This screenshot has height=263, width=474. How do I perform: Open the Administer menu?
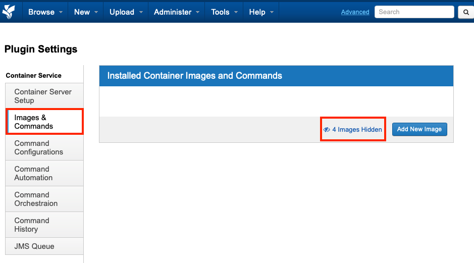(176, 12)
